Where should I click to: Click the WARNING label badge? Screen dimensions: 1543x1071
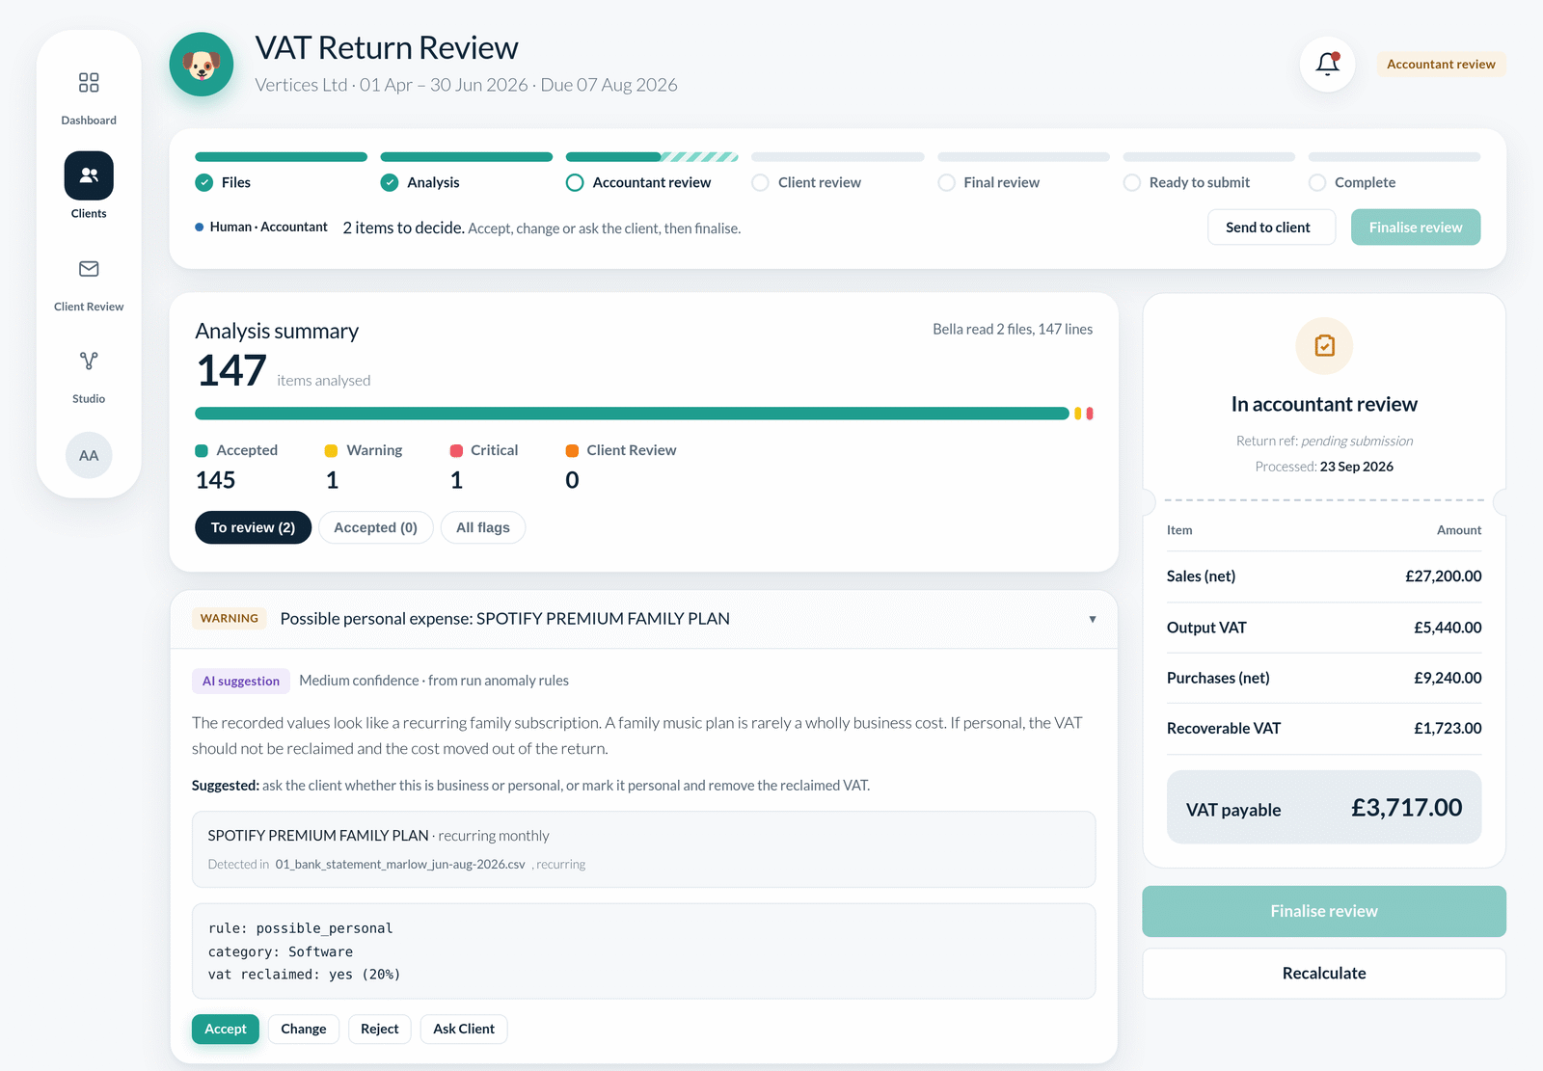click(230, 619)
